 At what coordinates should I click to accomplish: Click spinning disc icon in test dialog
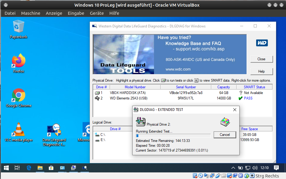pyautogui.click(x=225, y=122)
